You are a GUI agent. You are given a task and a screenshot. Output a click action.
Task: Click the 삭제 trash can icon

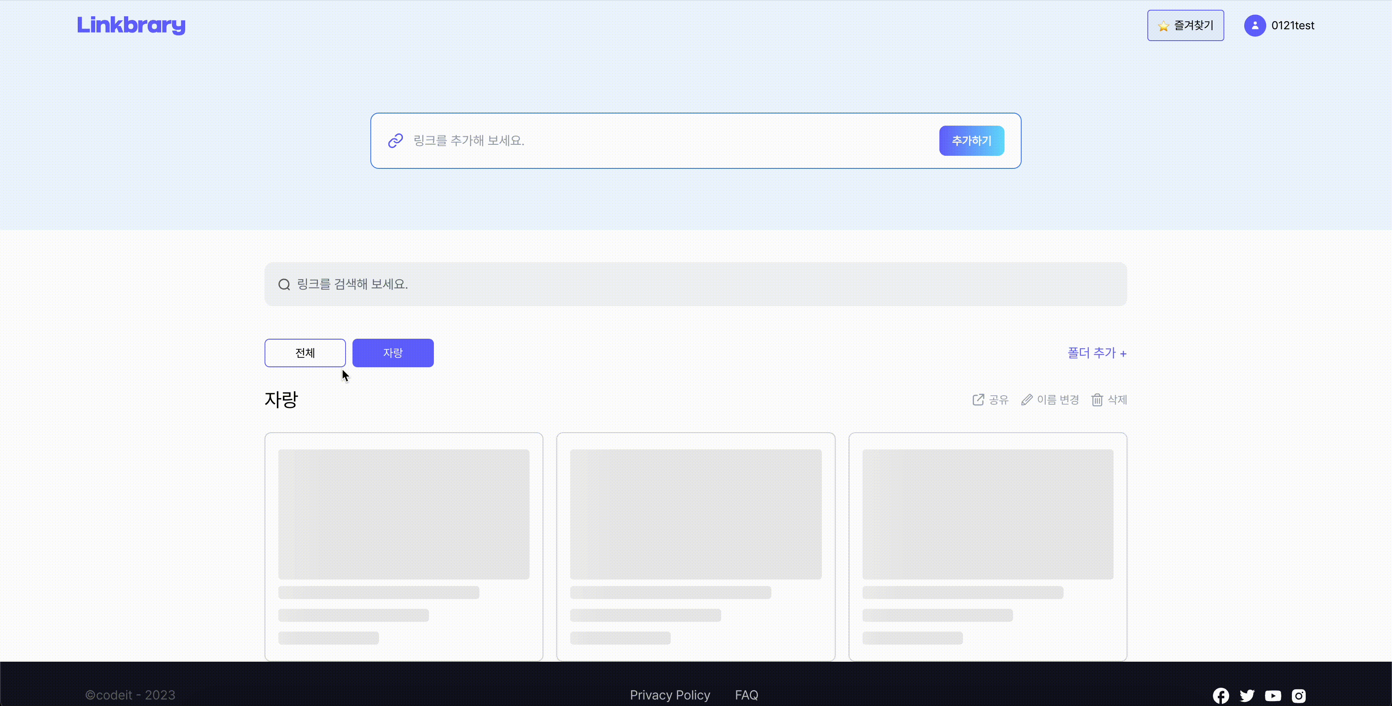pyautogui.click(x=1097, y=399)
